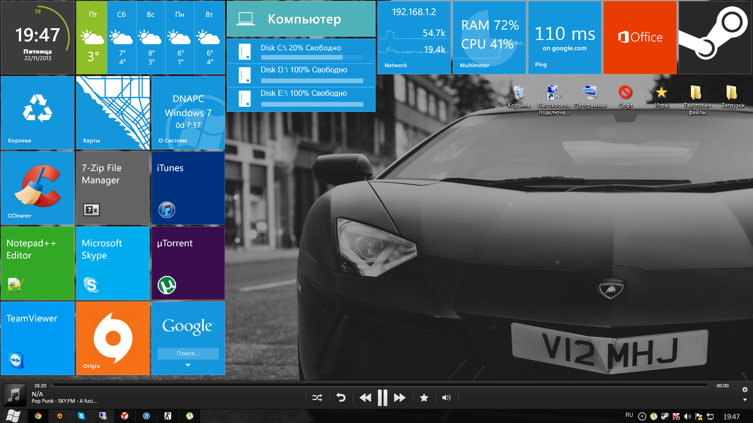Open system tray volume icon

(688, 416)
